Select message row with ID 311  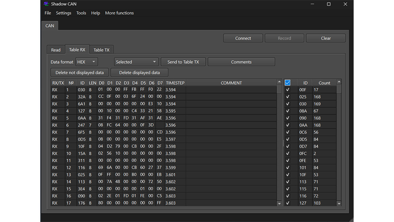164,160
